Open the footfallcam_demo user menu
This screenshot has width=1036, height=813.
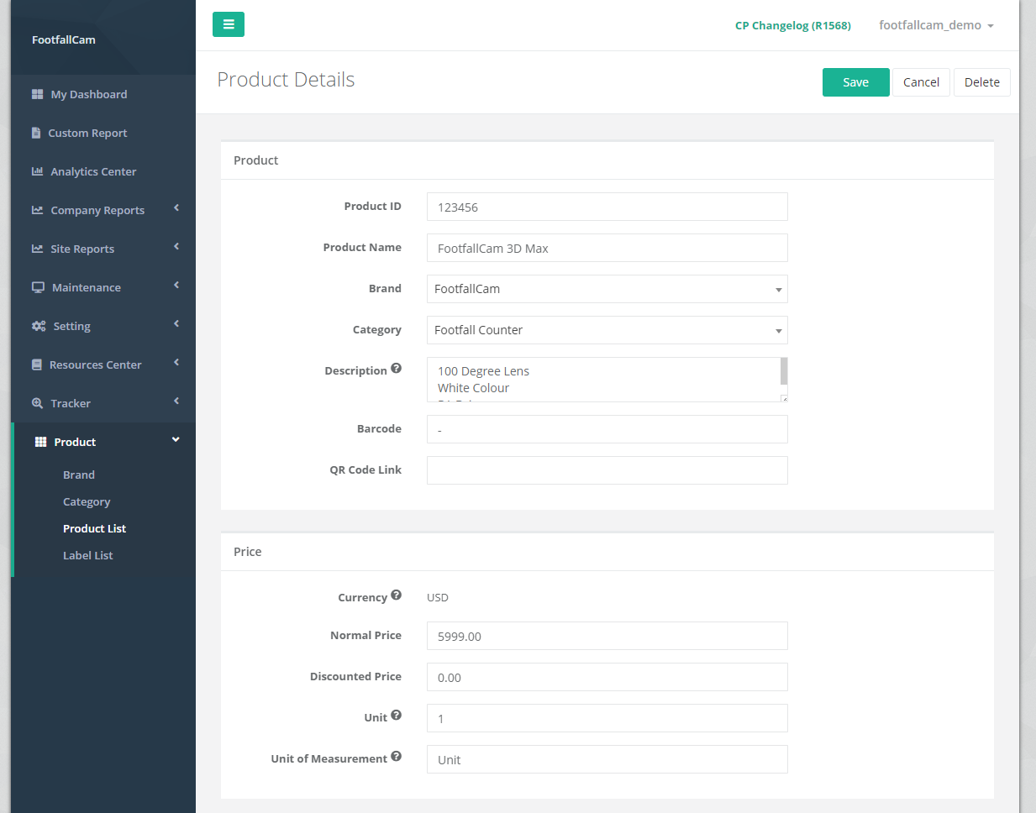tap(935, 25)
